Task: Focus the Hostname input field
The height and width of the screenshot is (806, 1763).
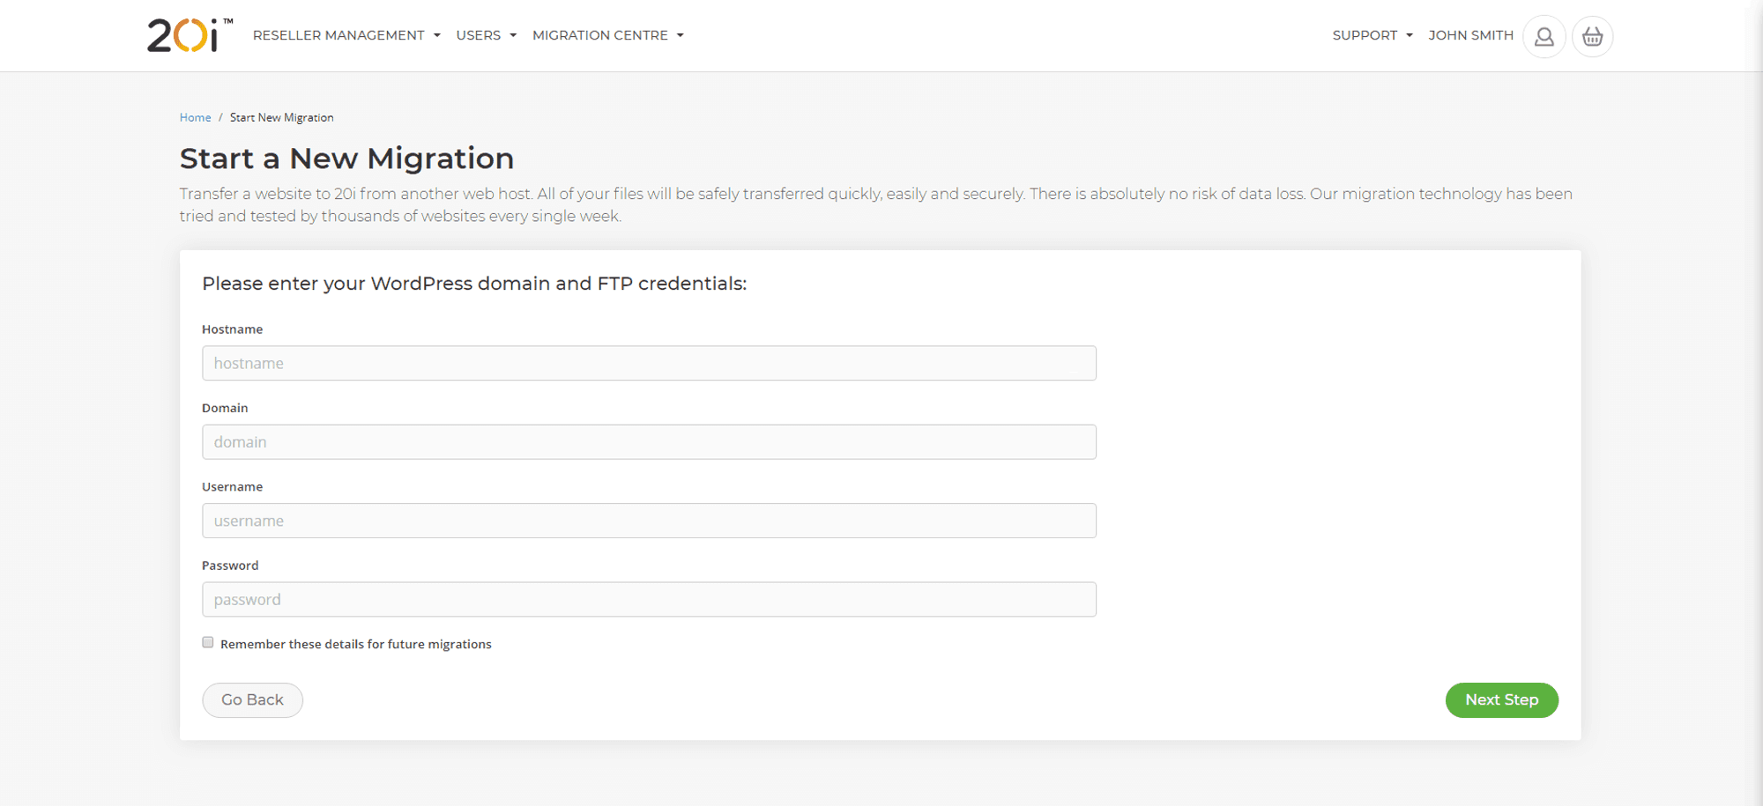Action: (649, 363)
